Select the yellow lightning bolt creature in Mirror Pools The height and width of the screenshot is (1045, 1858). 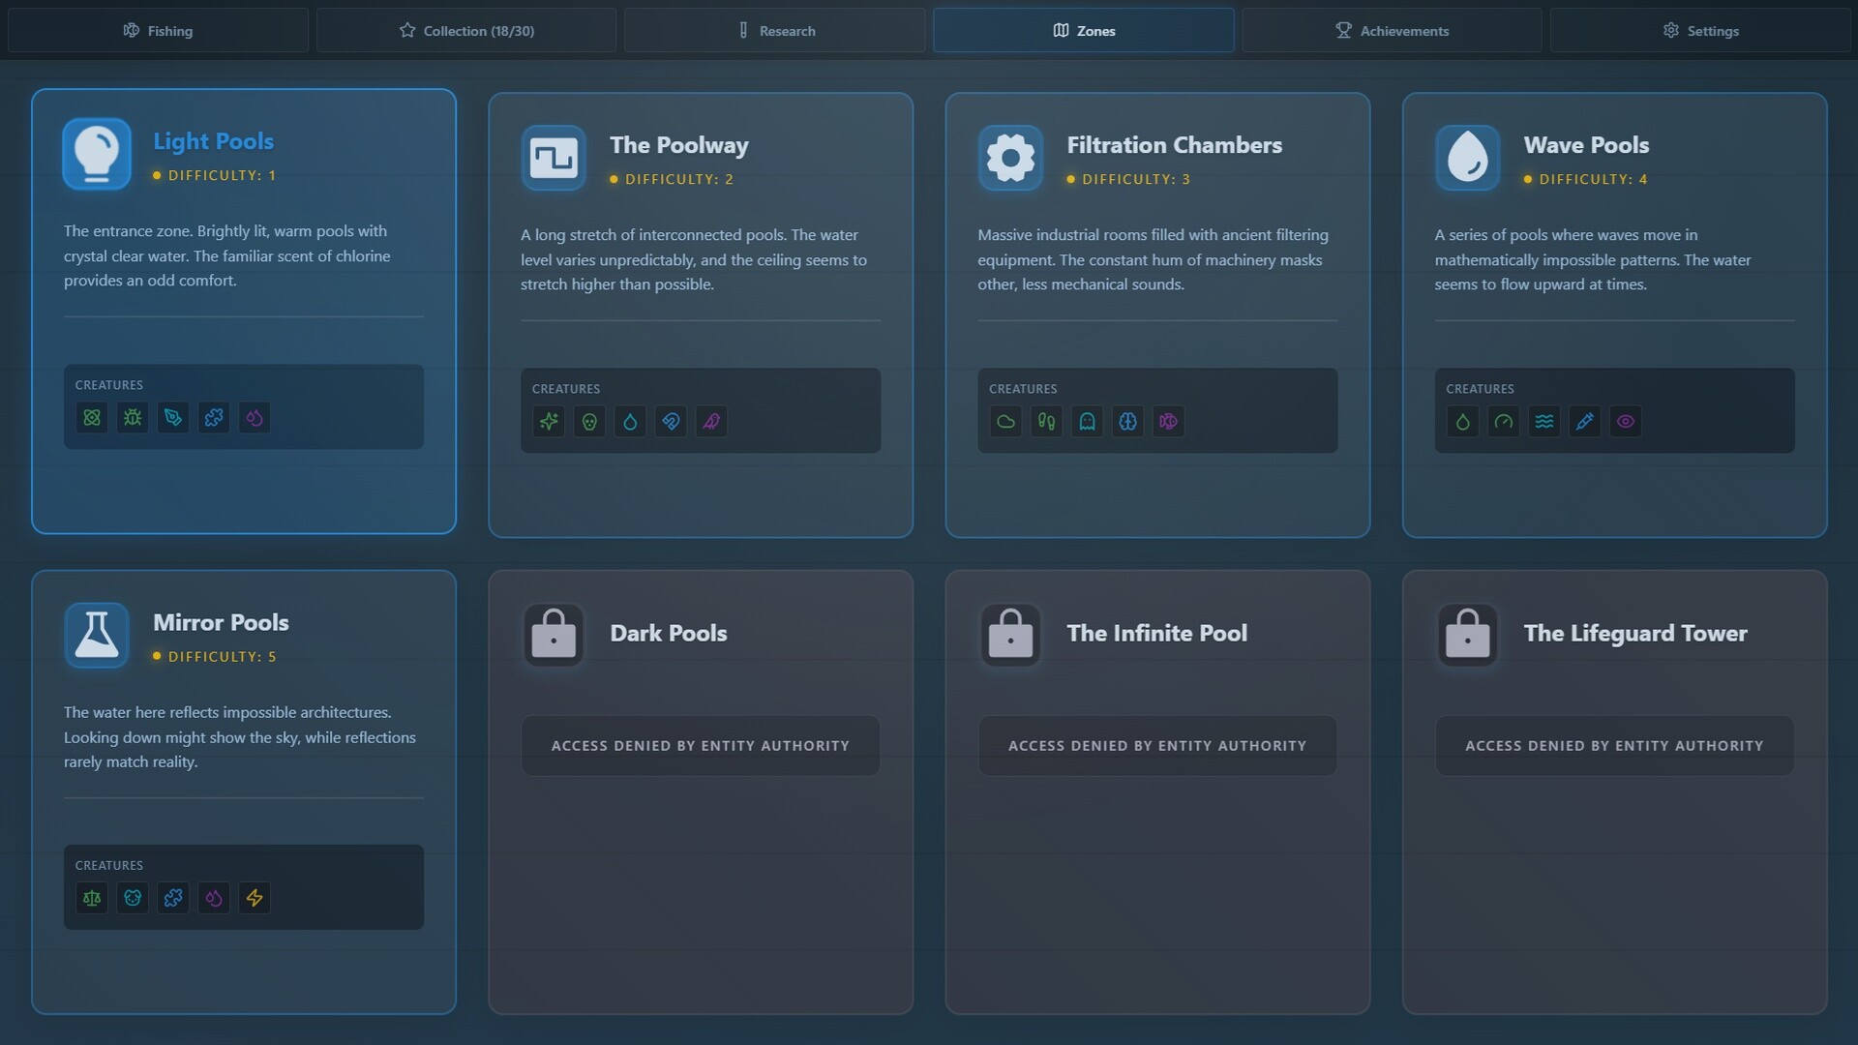coord(255,899)
